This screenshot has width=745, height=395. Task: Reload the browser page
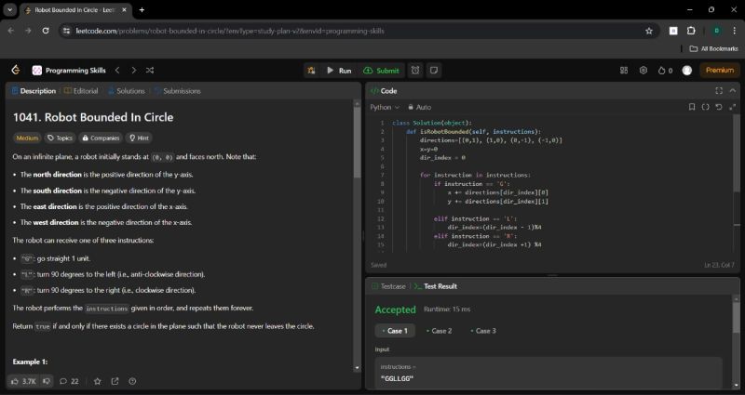coord(46,31)
